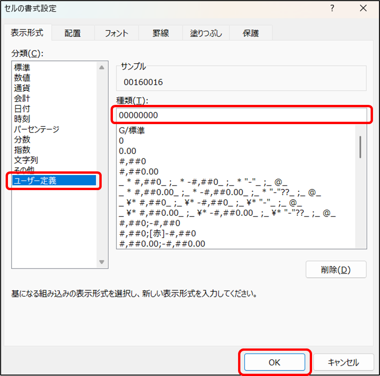Close the cell format dialog
380x376 pixels.
(363, 8)
